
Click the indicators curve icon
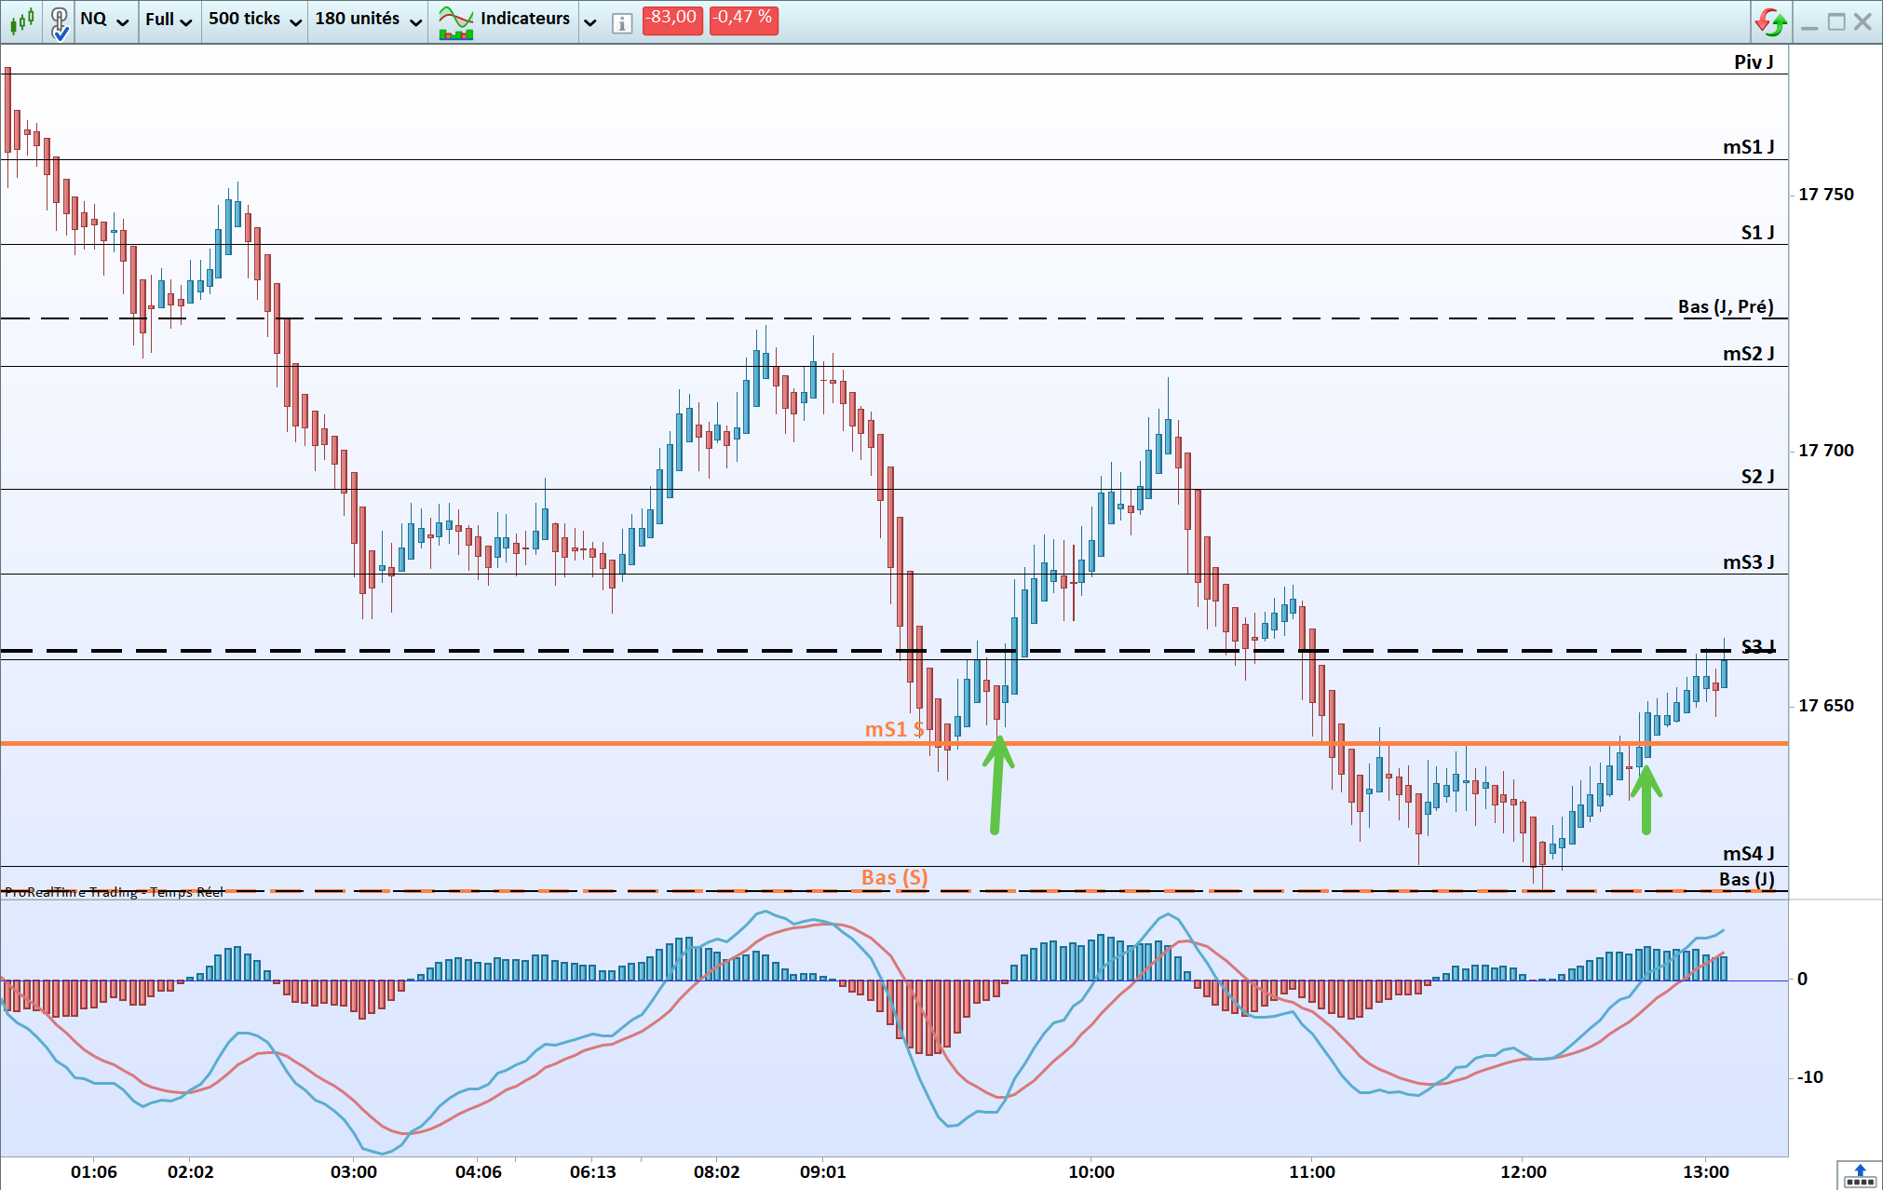click(x=455, y=20)
